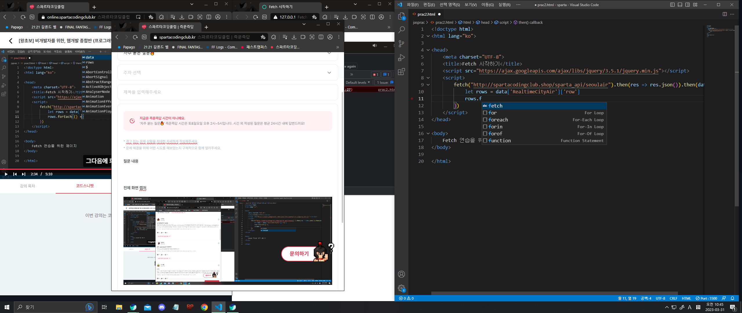
Task: Open extensions puzzle icon in spartacodingclub browser
Action: click(273, 37)
